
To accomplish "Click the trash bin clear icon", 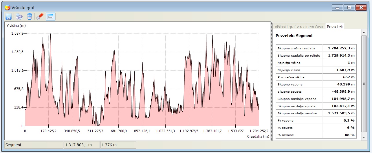I will 30,17.
